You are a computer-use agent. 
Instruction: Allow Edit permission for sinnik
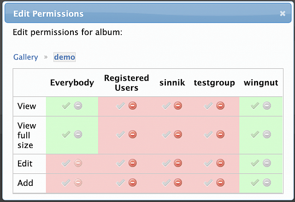(x=166, y=163)
